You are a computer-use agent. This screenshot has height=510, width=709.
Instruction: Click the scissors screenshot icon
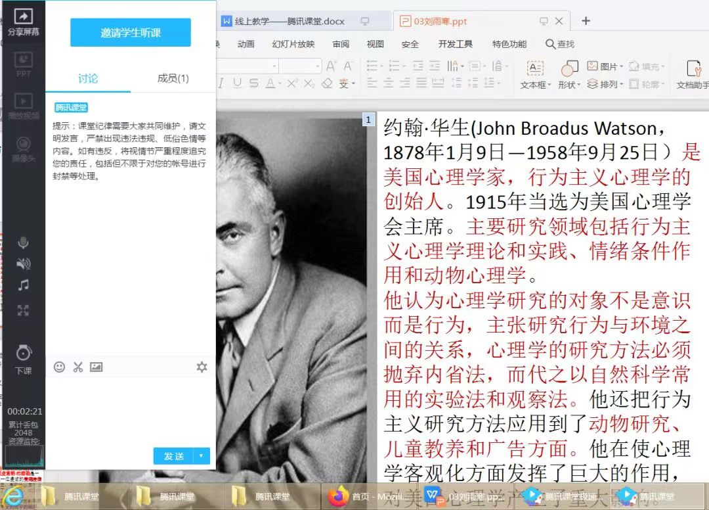[x=77, y=367]
